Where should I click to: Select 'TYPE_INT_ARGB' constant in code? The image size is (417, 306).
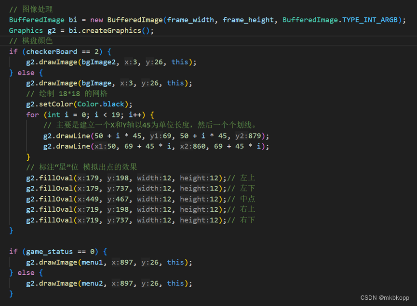point(370,20)
